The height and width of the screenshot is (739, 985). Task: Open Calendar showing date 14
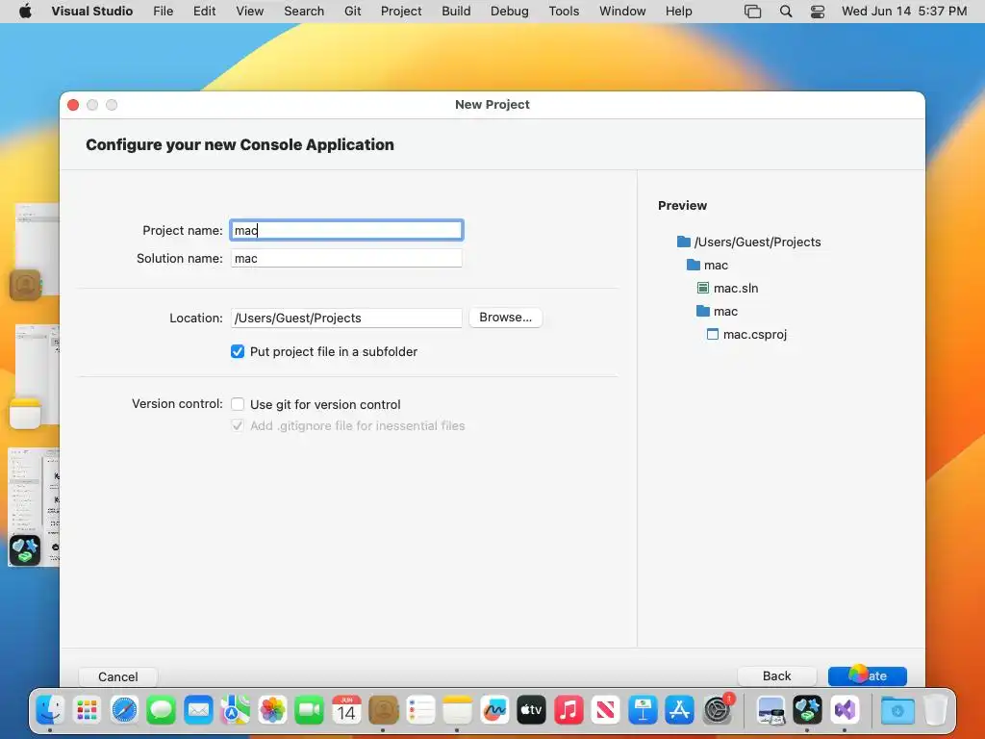[x=346, y=711]
